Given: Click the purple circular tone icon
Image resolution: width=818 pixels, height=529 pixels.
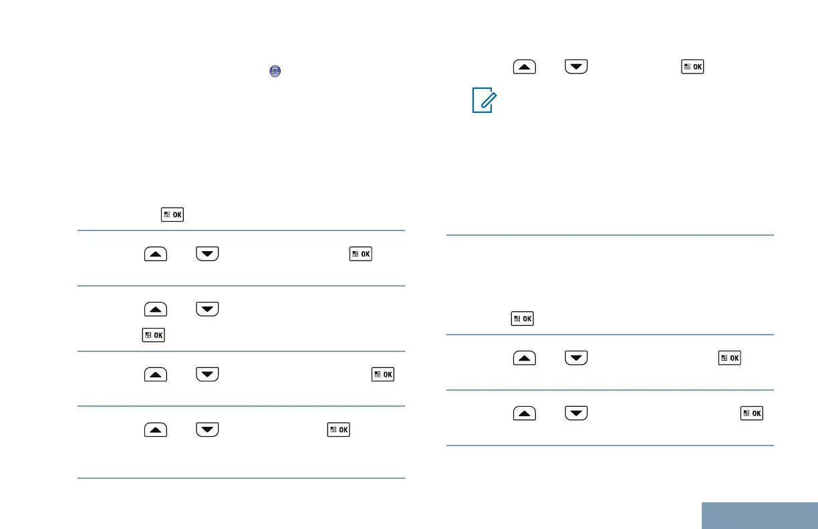Looking at the screenshot, I should (275, 71).
